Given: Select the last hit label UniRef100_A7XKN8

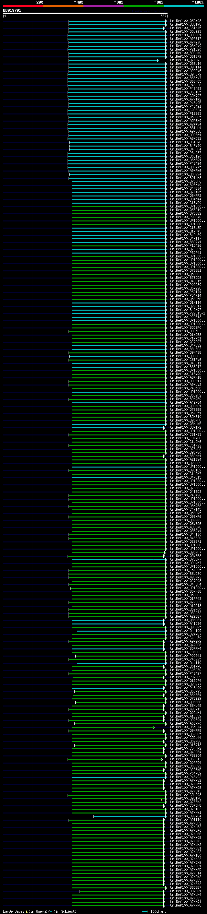Looking at the screenshot, I should [x=186, y=905].
